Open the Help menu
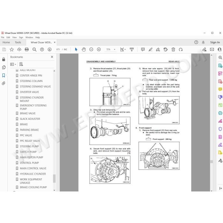Screen dimensions: 223x223 [x=38, y=37]
